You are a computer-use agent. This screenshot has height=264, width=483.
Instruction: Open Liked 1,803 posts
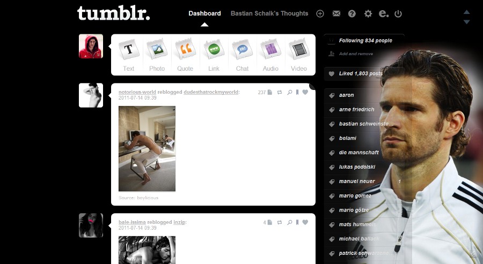click(361, 73)
